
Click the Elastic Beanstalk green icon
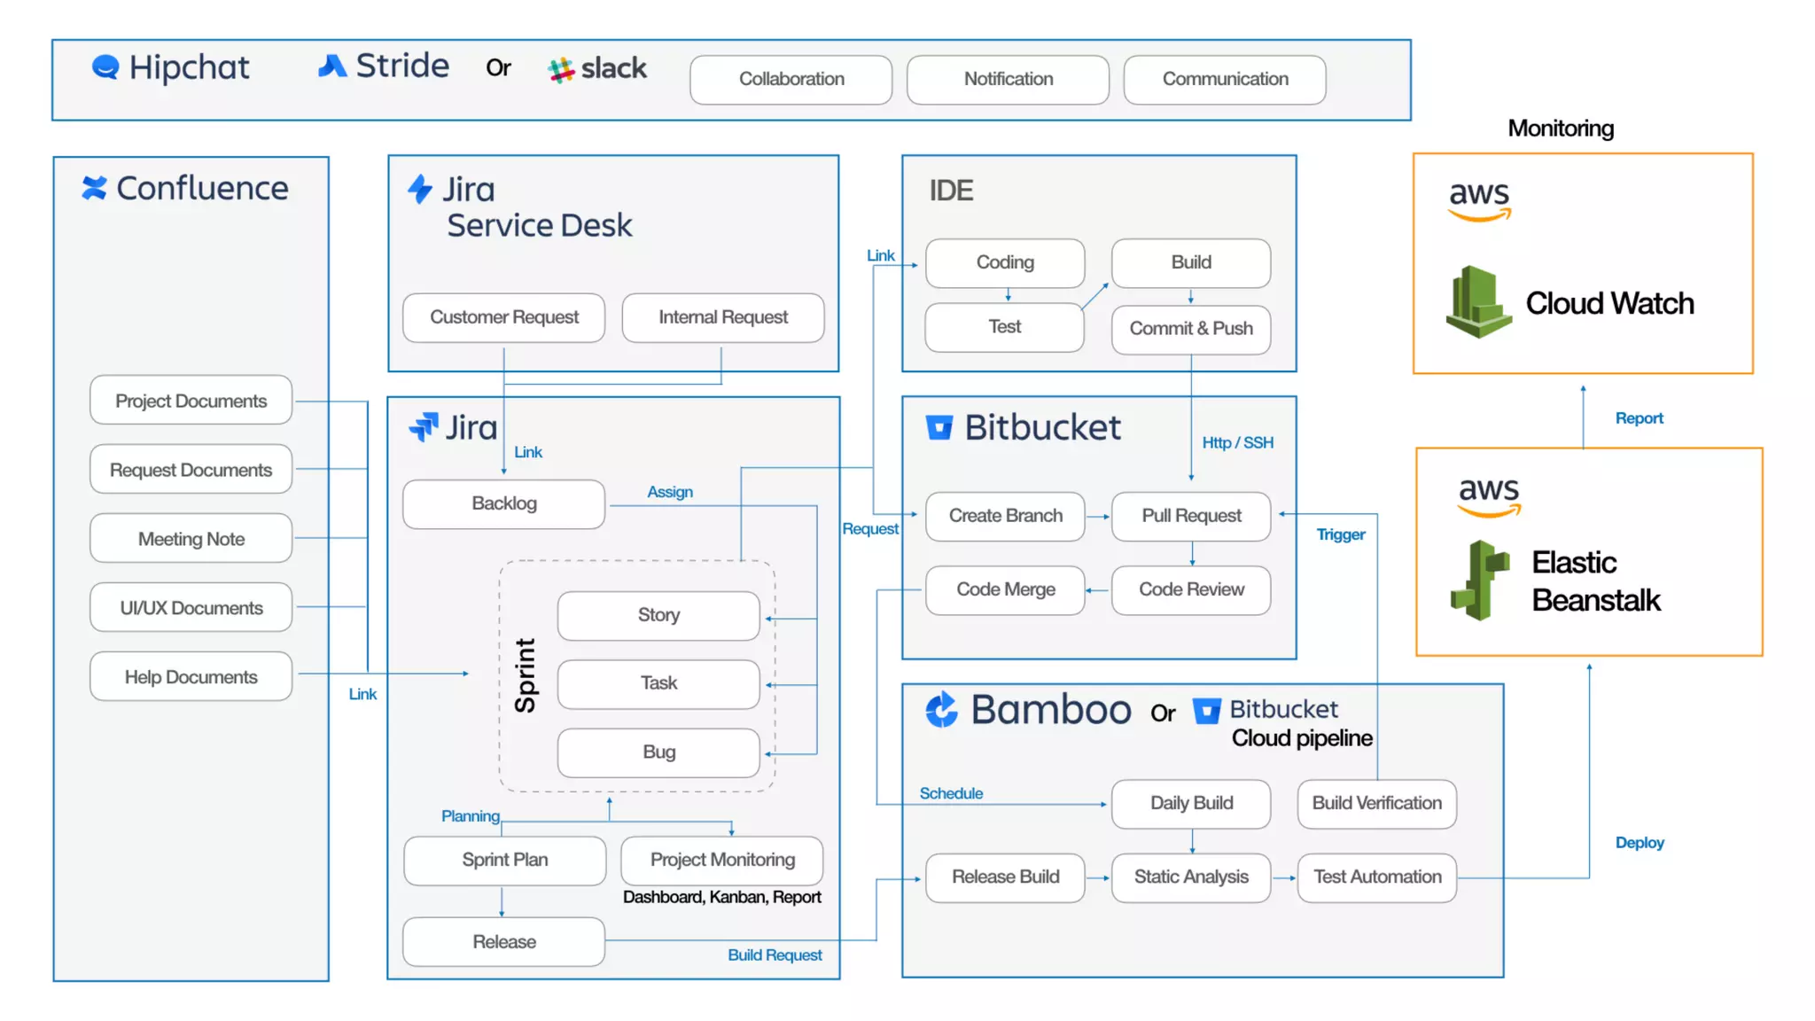pos(1479,581)
